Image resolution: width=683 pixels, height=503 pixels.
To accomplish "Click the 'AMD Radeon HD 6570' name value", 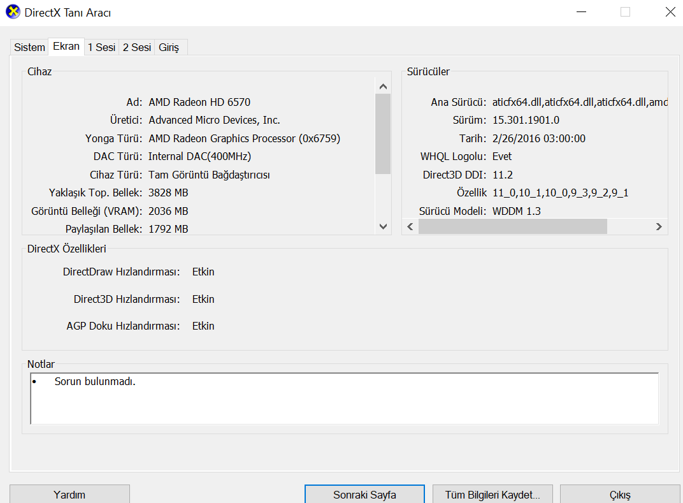I will [x=199, y=102].
